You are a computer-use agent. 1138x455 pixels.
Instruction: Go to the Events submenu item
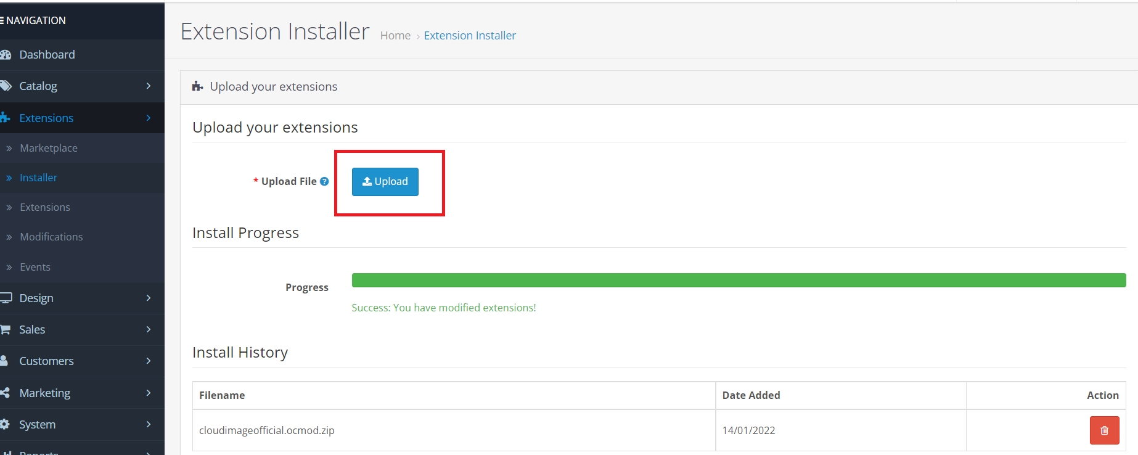point(35,267)
